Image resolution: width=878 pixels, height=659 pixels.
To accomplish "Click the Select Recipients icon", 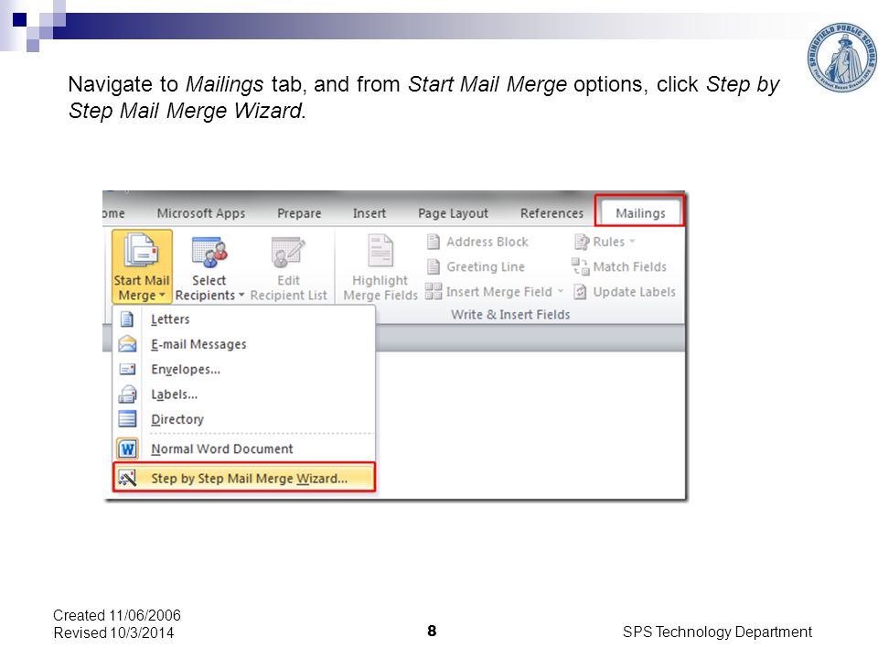I will tap(209, 251).
